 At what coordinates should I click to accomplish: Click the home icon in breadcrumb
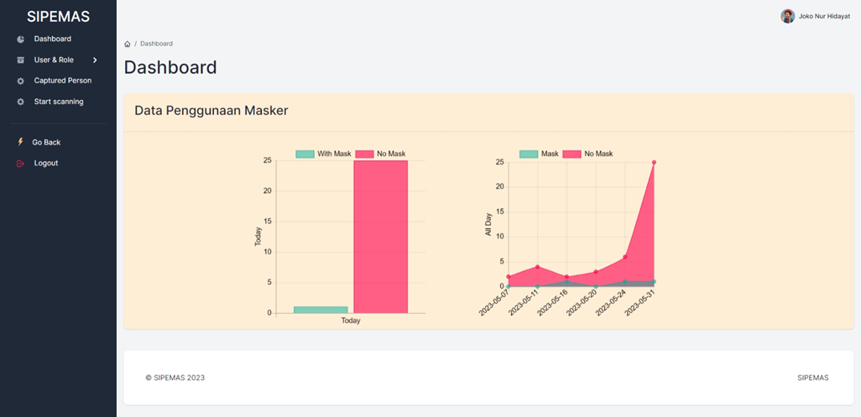point(127,44)
